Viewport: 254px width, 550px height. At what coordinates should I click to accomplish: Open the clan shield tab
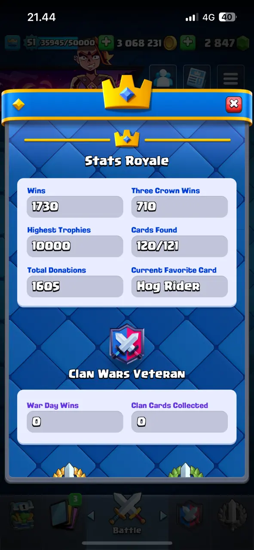[x=190, y=515]
